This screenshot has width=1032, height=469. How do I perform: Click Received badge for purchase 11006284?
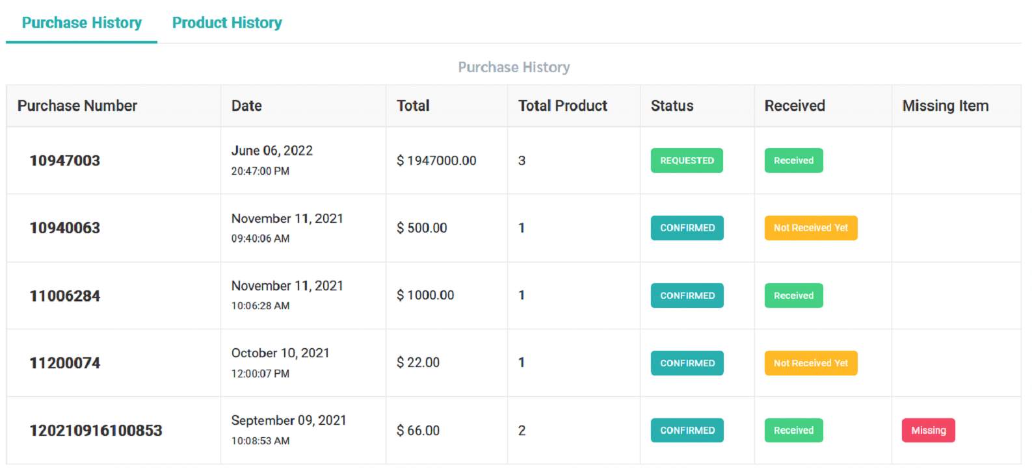(x=793, y=296)
